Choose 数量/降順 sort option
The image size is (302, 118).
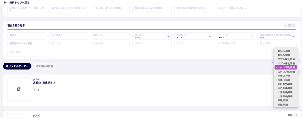point(285,104)
